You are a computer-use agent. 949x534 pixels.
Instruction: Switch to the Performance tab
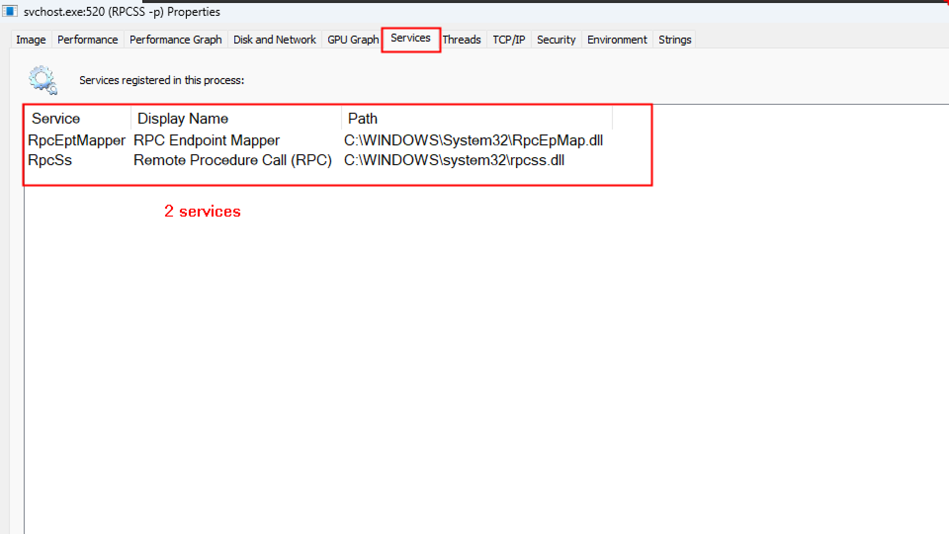pos(87,40)
